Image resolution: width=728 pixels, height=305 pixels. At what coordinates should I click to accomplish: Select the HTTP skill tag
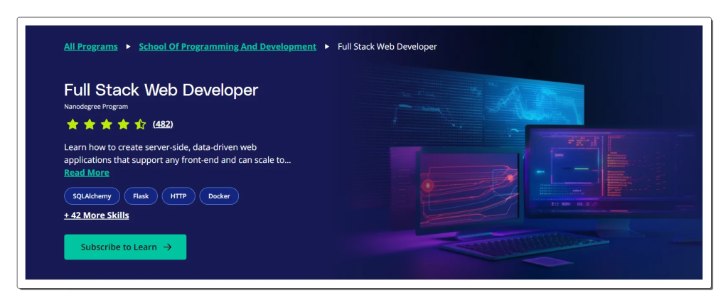(178, 196)
